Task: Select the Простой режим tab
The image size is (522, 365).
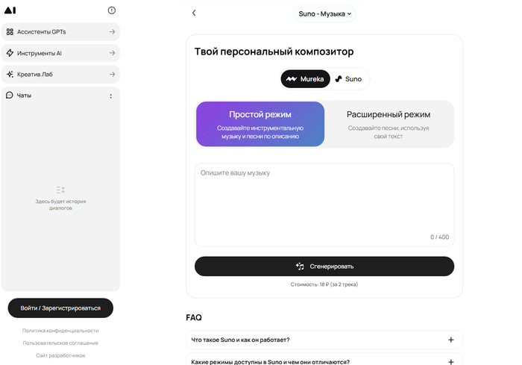Action: 260,124
